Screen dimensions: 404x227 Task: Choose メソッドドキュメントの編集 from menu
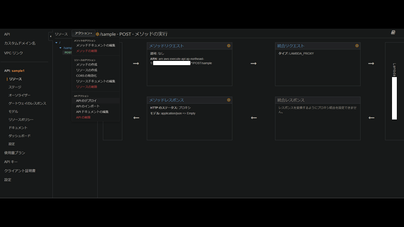click(96, 45)
